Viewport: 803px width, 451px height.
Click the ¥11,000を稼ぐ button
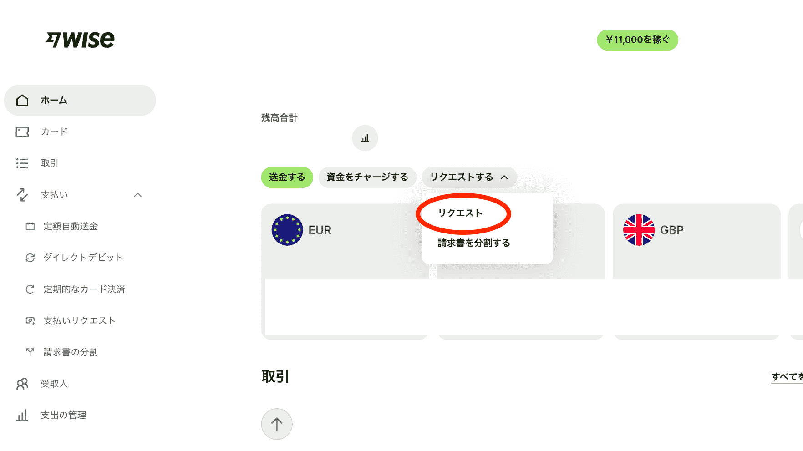637,40
